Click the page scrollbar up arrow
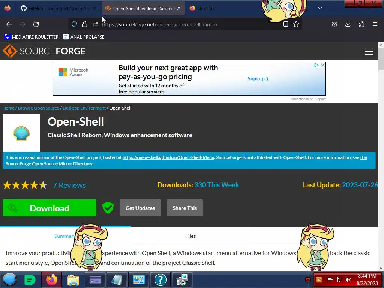 coord(381,45)
